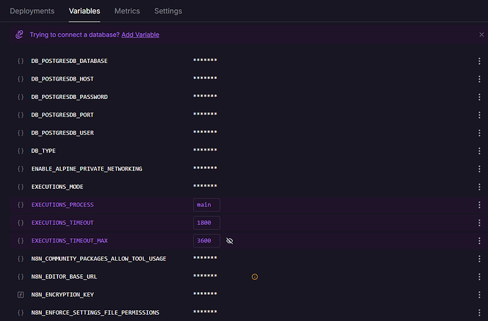Screen dimensions: 488x321
Task: Click the braces icon beside EXECUTIONS_MODE
Action: tap(21, 187)
